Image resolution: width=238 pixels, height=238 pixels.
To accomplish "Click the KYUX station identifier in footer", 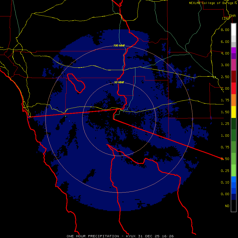I will tap(131, 236).
